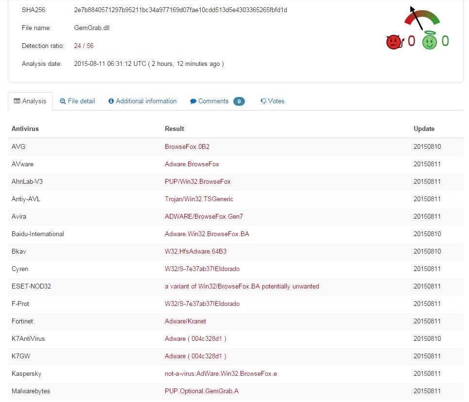Click the AVG antivirus row name
The image size is (469, 402).
pos(18,146)
